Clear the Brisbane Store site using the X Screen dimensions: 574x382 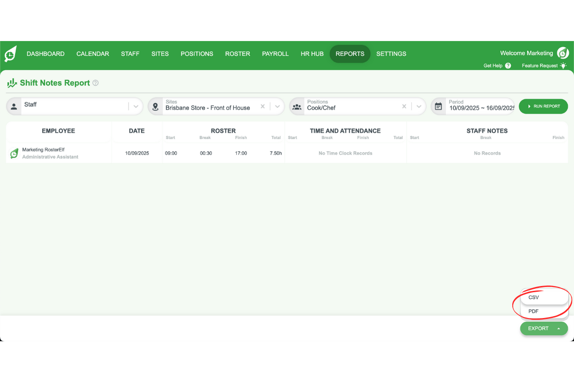tap(262, 106)
